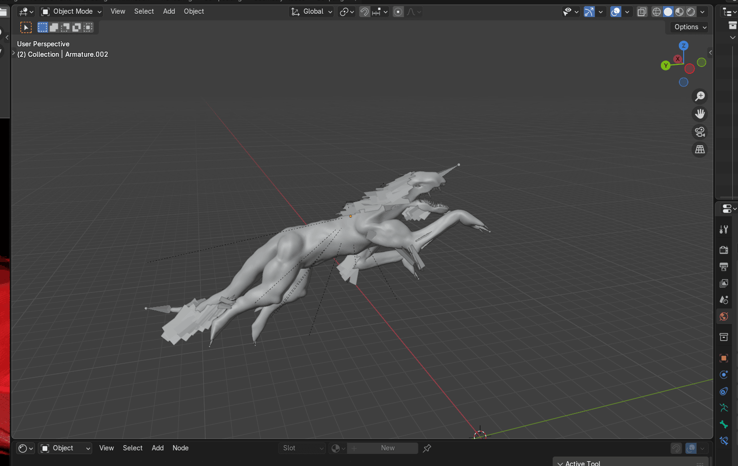738x466 pixels.
Task: Toggle the camera view icon
Action: point(700,132)
